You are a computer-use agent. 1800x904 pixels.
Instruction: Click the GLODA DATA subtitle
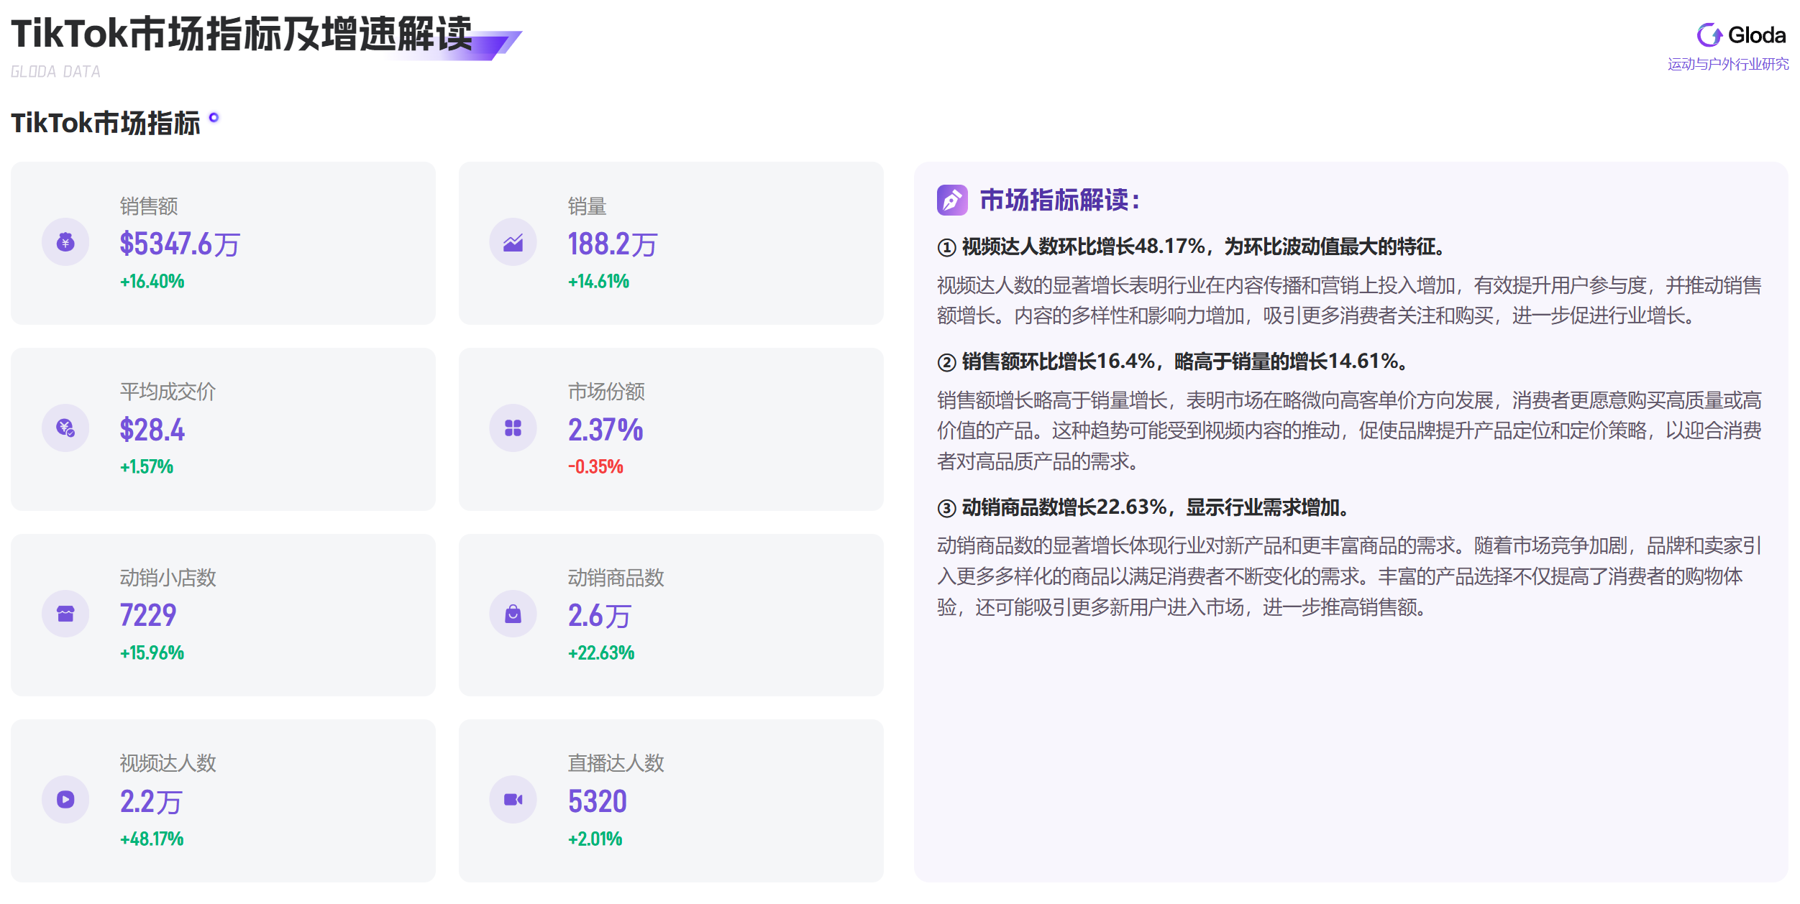[x=55, y=72]
